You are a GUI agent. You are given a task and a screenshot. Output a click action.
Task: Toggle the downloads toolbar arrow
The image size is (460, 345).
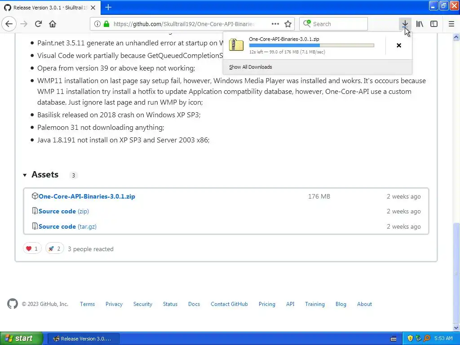(405, 24)
